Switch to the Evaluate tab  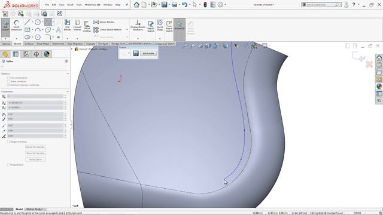point(90,44)
